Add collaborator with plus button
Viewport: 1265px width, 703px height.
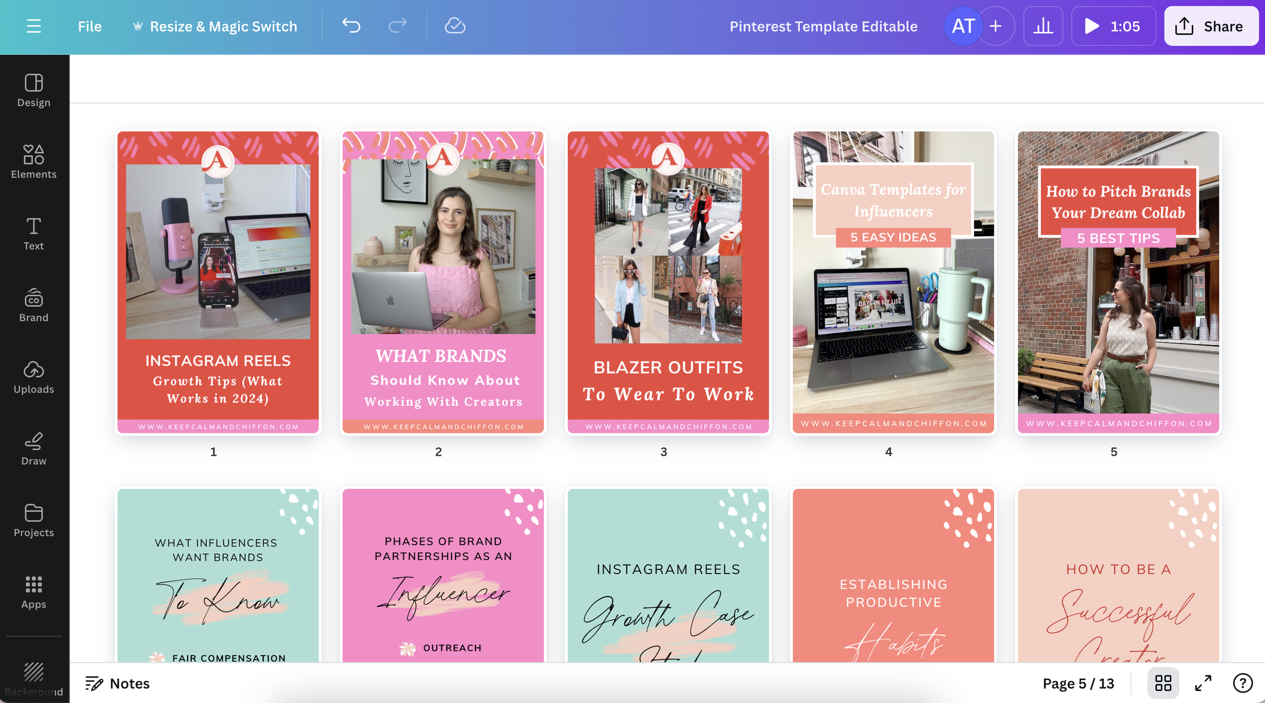pyautogui.click(x=995, y=26)
